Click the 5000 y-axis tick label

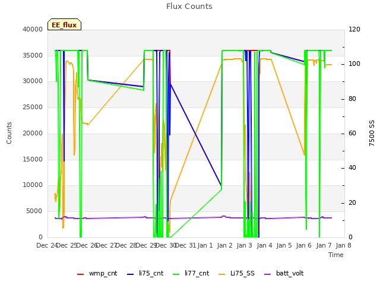[34, 211]
